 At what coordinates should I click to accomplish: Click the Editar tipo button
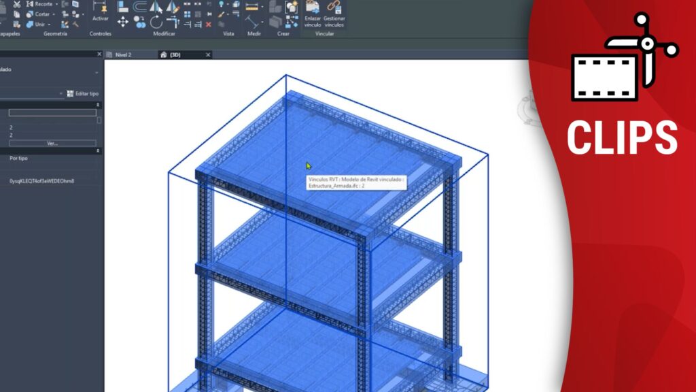(x=83, y=93)
